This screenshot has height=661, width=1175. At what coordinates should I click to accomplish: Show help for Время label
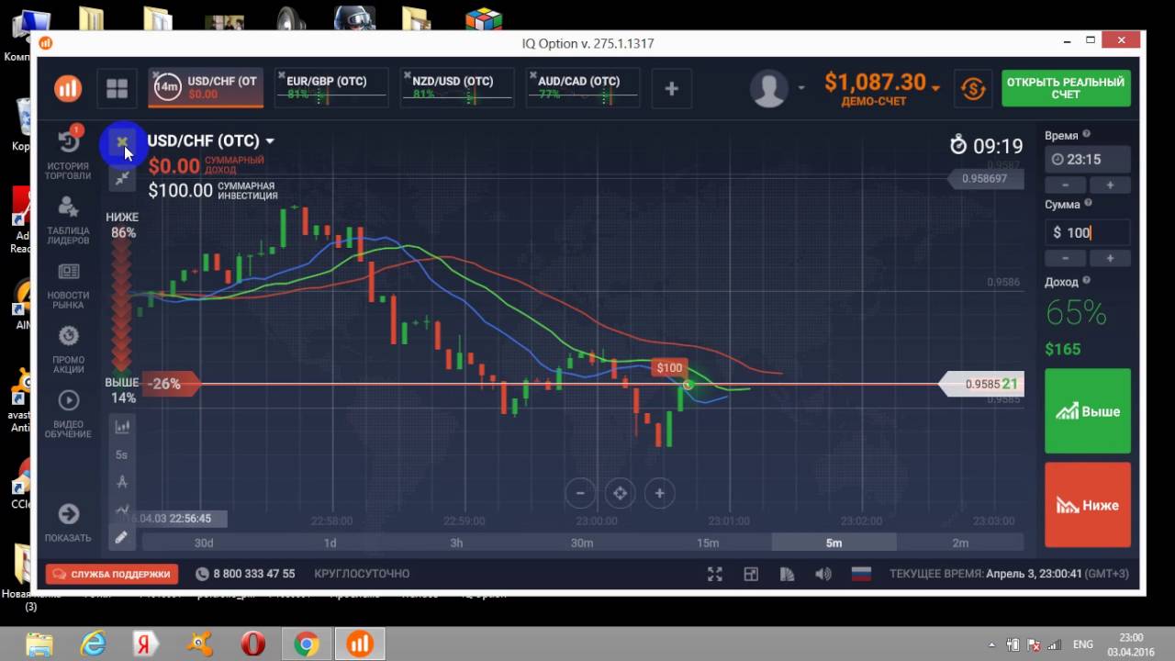click(1086, 134)
